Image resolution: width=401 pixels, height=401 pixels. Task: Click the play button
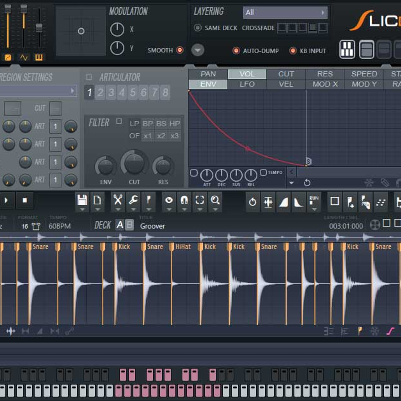point(6,200)
